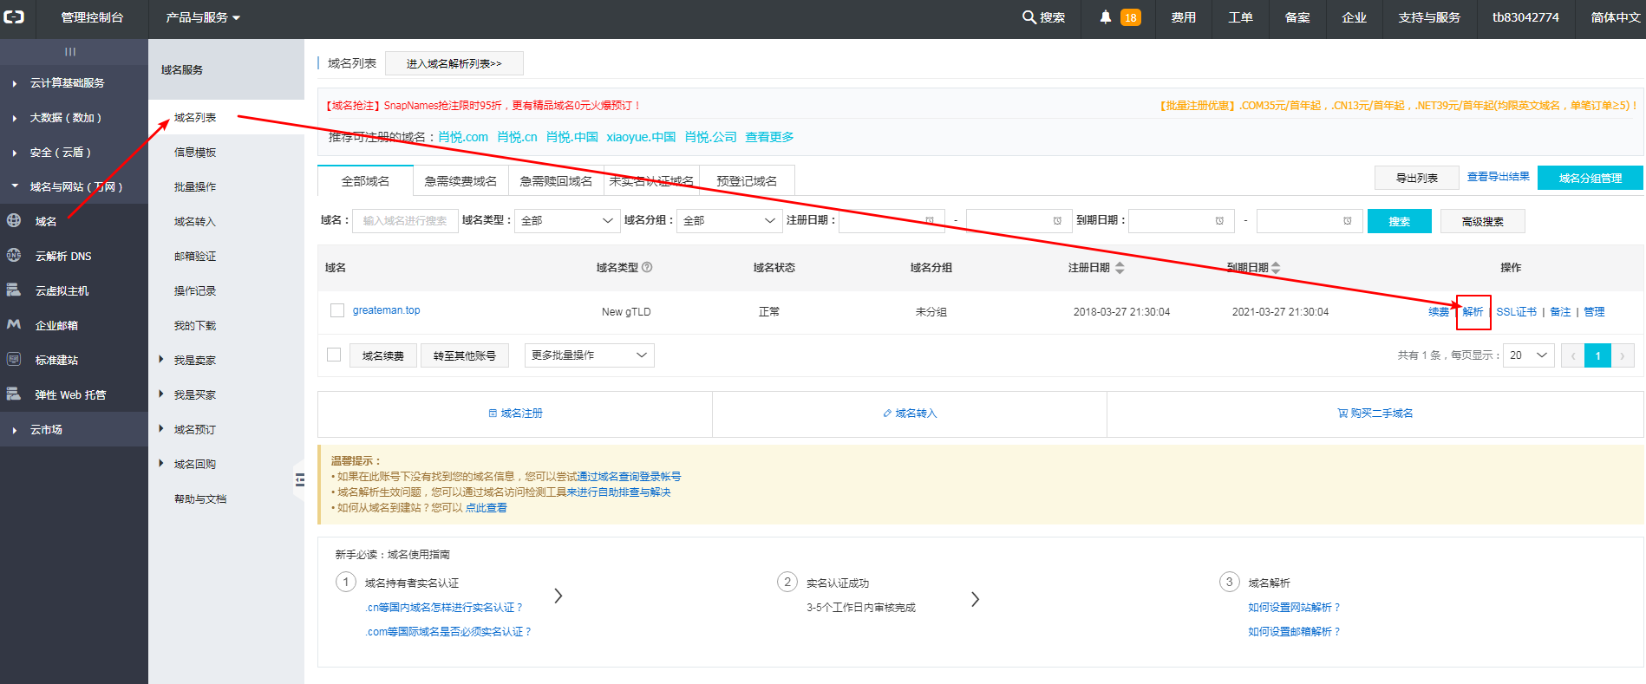Image resolution: width=1646 pixels, height=684 pixels.
Task: Click 导出列表 button
Action: (1416, 178)
